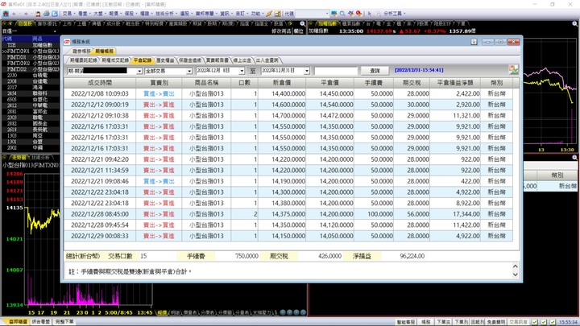580x326 pixels.
Task: Expand the 自選一 watchlist selector
Action: tap(55, 31)
